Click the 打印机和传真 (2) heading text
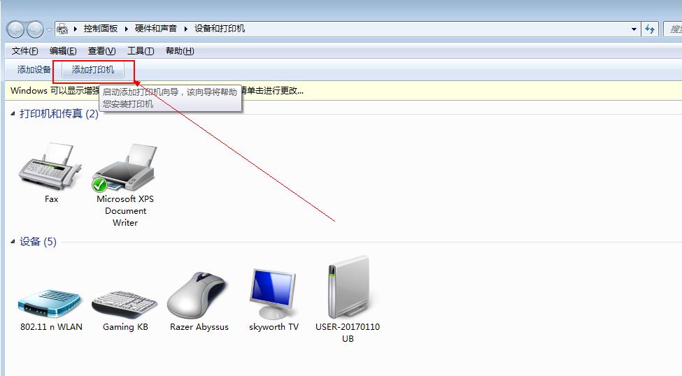This screenshot has width=682, height=376. click(59, 114)
